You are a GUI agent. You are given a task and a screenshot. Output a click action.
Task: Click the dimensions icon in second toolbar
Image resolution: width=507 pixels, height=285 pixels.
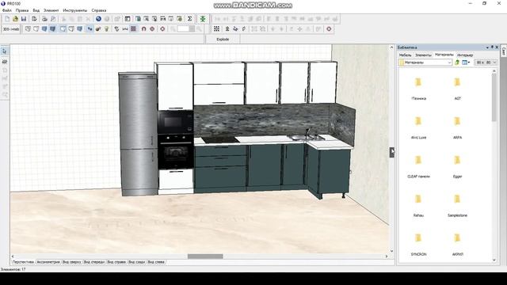(125, 29)
